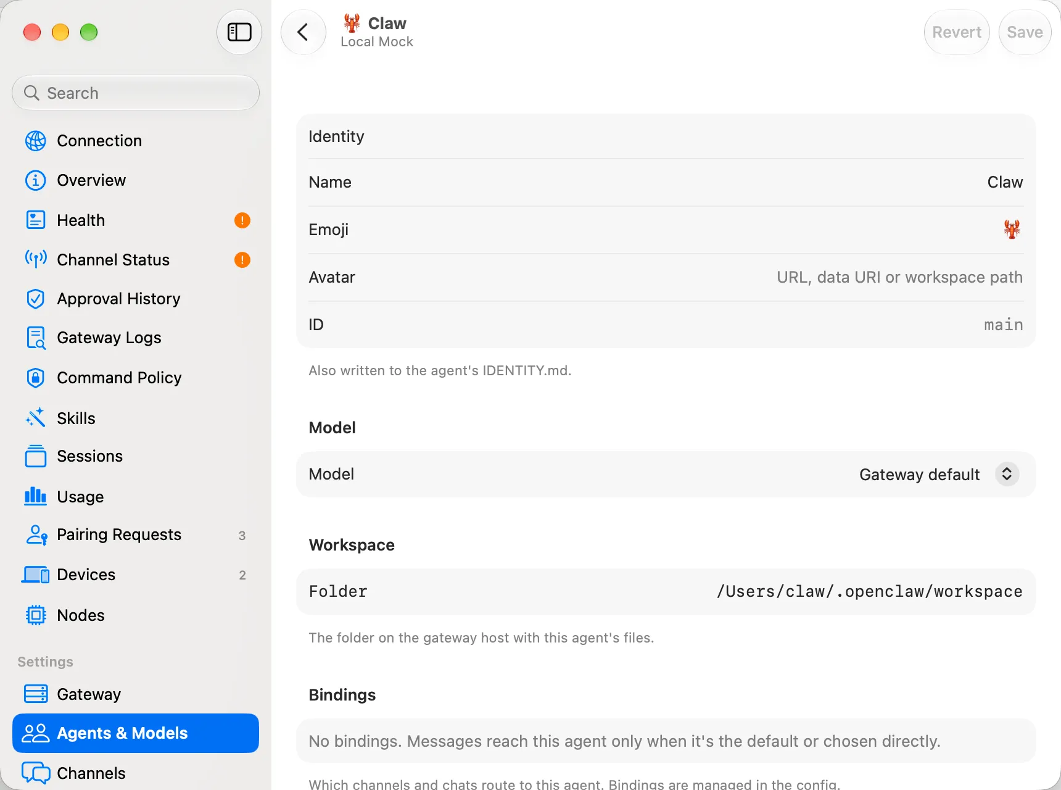Click the Sessions stack icon
This screenshot has height=790, width=1061.
36,456
